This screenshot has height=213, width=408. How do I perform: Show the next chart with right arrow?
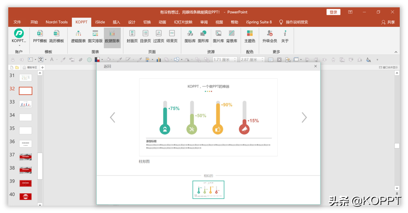click(x=304, y=117)
